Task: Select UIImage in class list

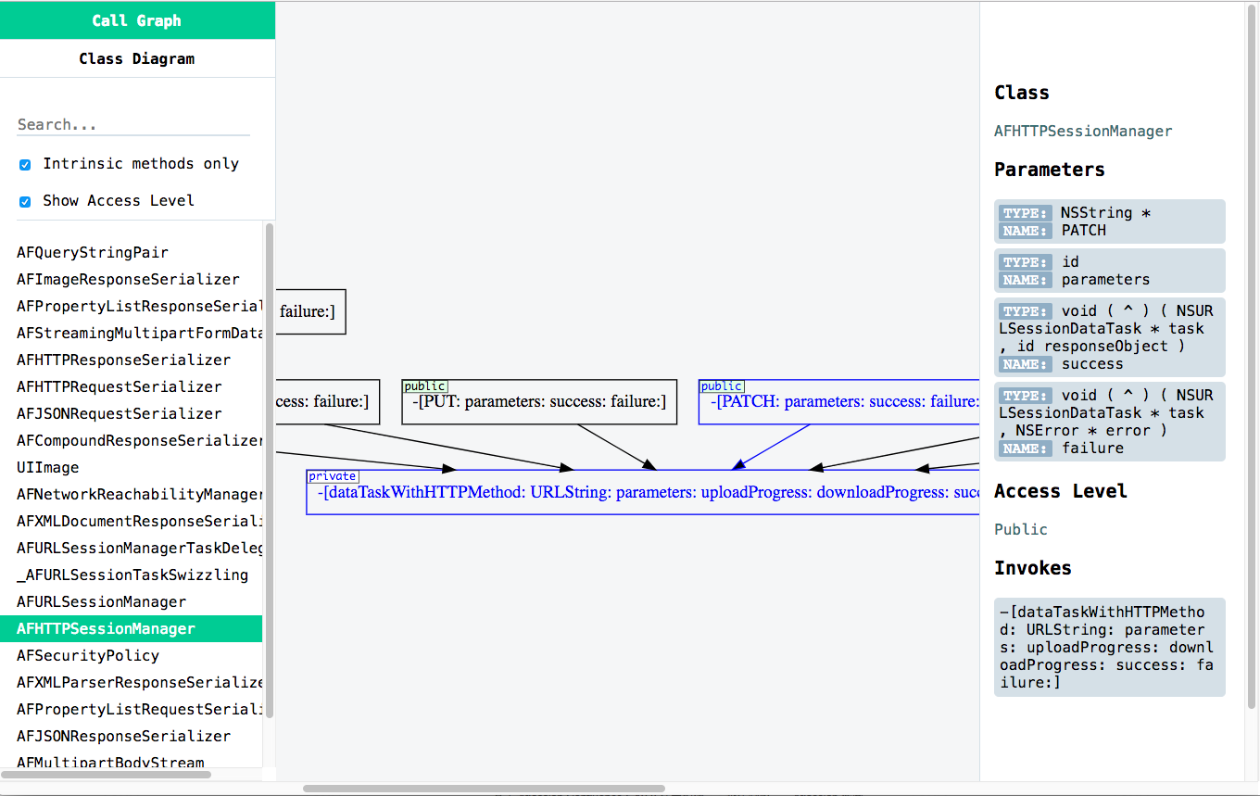Action: 132,467
